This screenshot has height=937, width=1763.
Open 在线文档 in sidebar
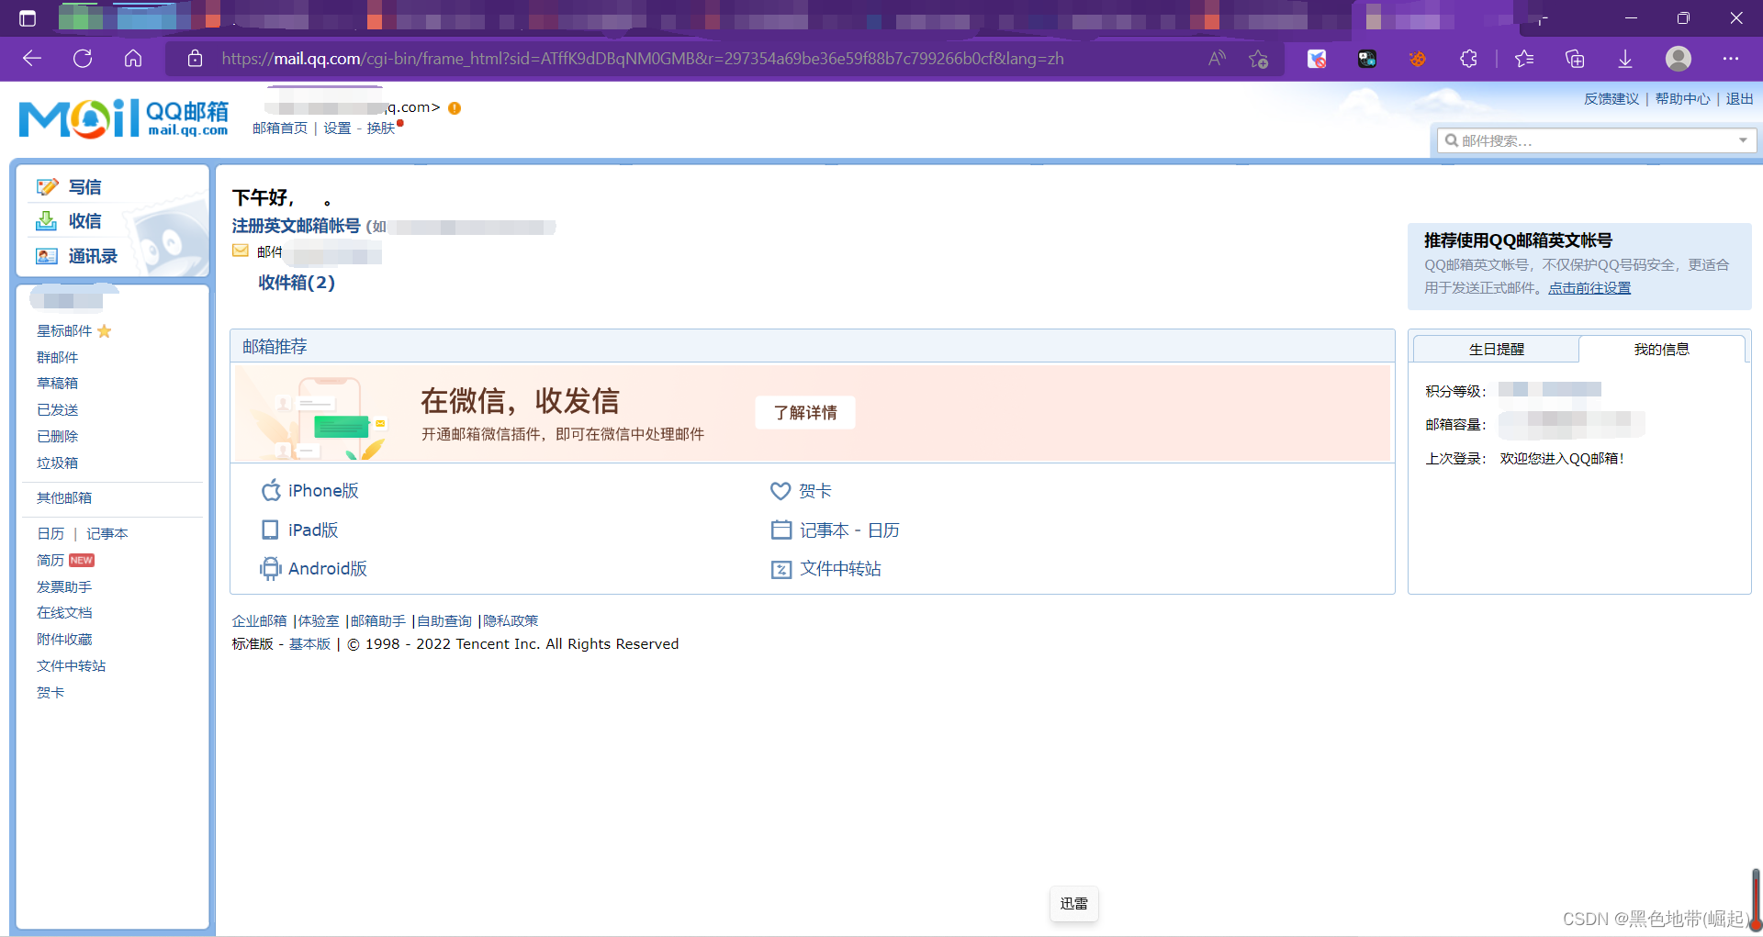pyautogui.click(x=64, y=613)
